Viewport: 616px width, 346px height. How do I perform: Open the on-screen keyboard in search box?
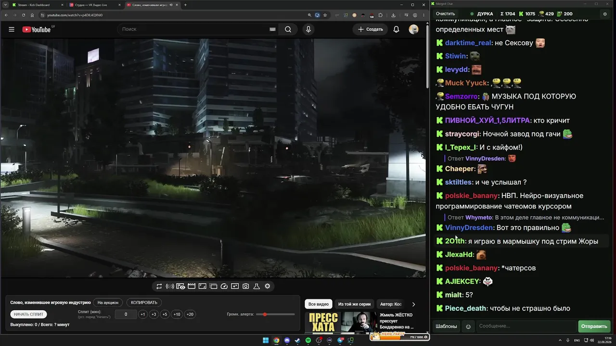pyautogui.click(x=272, y=29)
